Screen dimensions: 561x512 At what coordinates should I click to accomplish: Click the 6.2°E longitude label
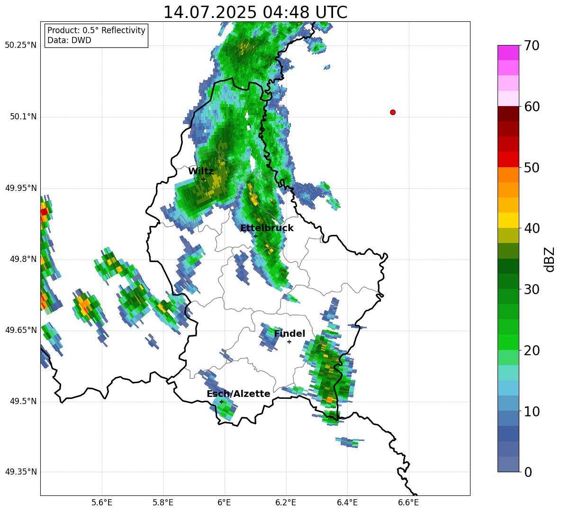coord(286,503)
